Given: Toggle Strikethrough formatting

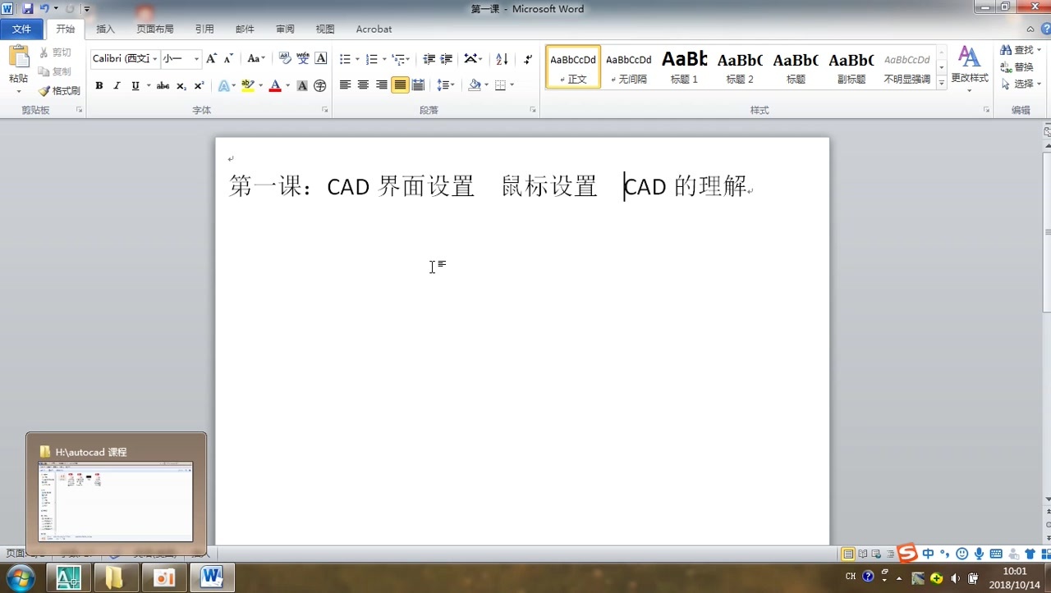Looking at the screenshot, I should (163, 85).
